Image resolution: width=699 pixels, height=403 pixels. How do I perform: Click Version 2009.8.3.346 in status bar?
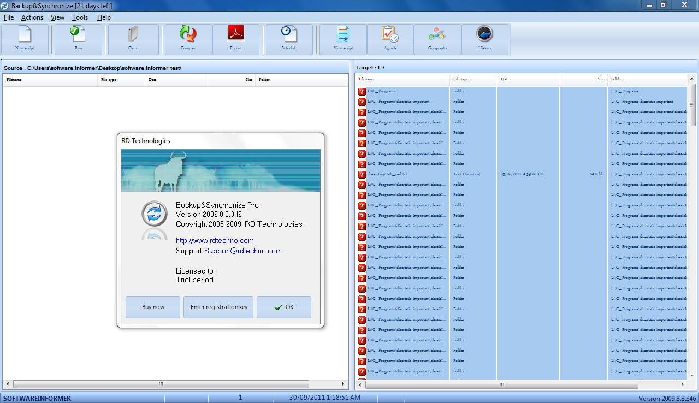pos(667,398)
